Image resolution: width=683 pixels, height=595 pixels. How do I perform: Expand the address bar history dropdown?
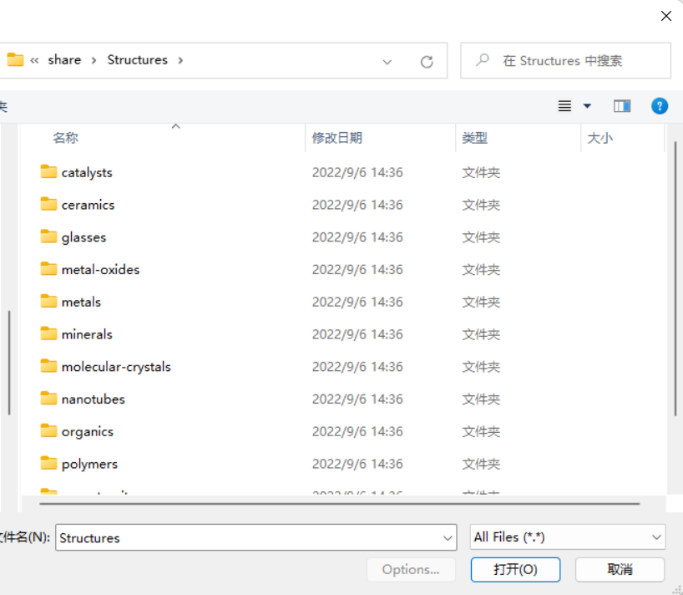(387, 62)
